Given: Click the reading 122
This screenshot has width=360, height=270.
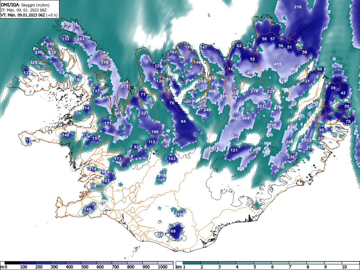Looking at the screenshot, I should tap(158, 66).
